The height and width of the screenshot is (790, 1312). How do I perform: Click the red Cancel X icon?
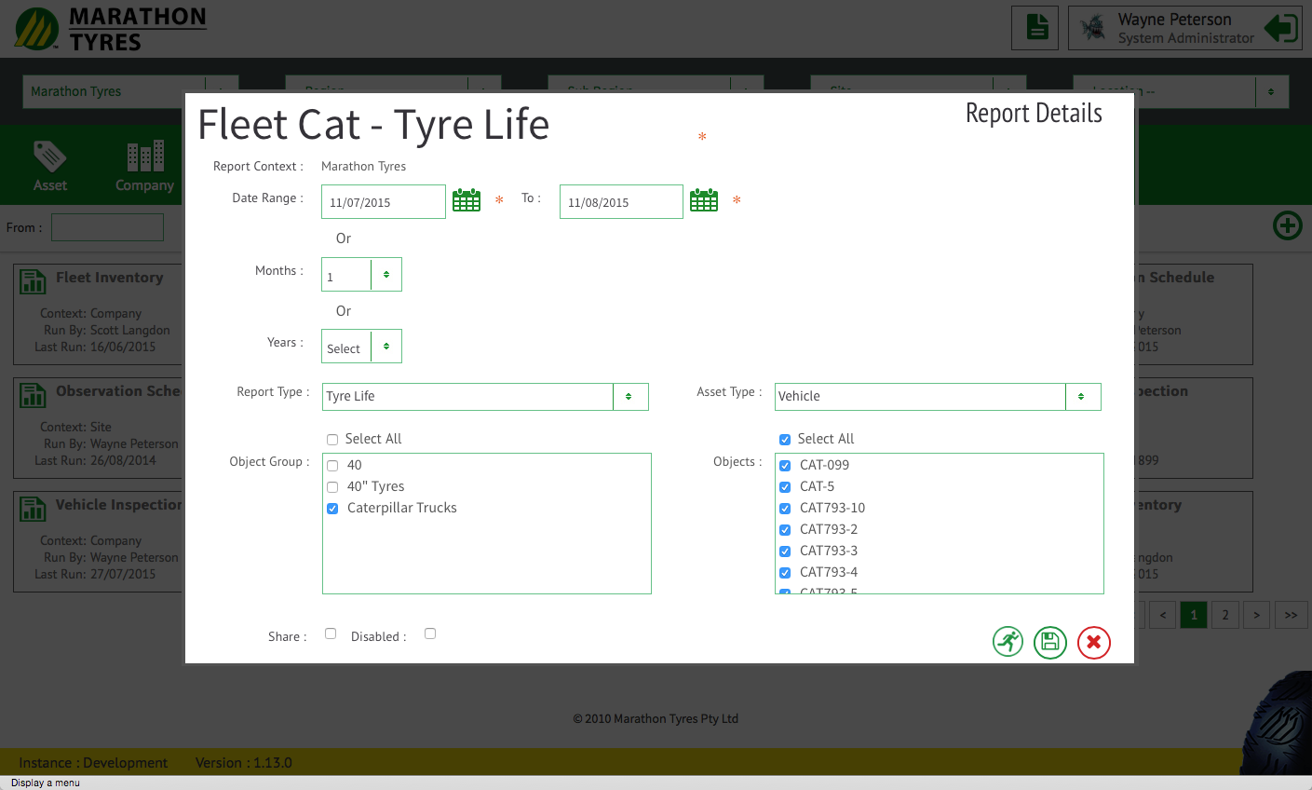point(1094,642)
